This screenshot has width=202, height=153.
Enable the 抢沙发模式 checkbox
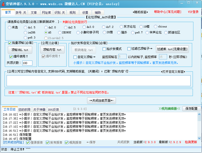(x=104, y=49)
